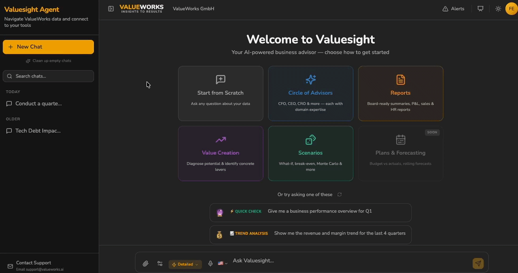Click the Circle of Advisors sparkle icon

[x=310, y=80]
